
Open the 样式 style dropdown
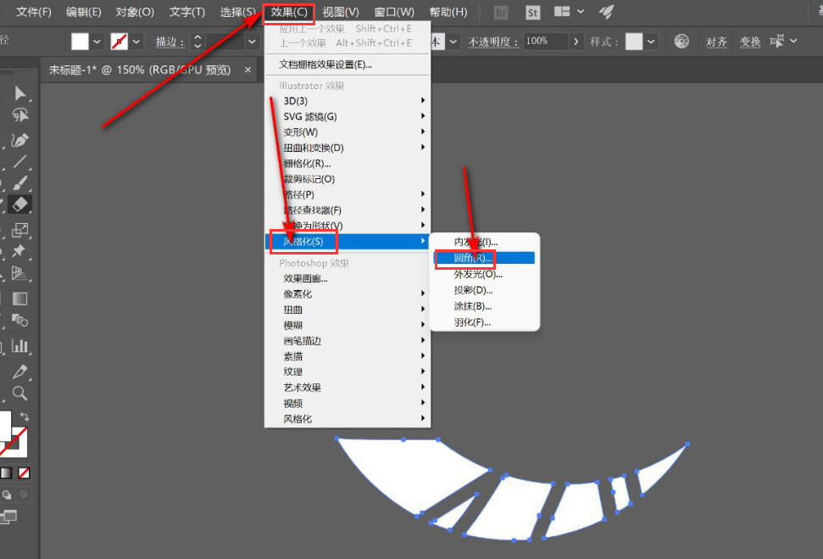tap(651, 40)
